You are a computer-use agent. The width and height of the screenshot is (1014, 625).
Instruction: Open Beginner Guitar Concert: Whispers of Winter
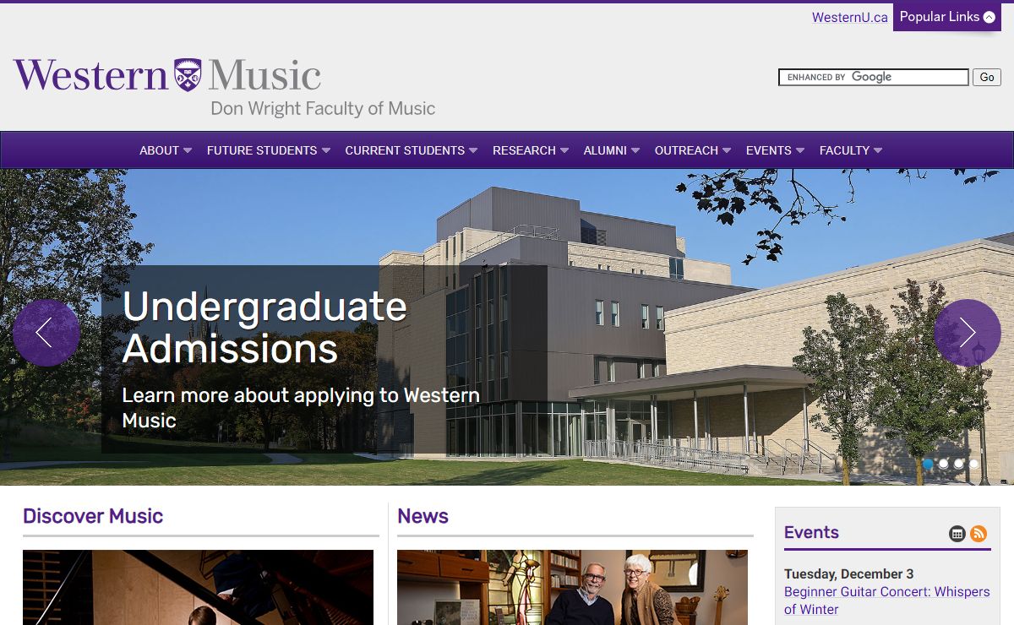(x=886, y=601)
